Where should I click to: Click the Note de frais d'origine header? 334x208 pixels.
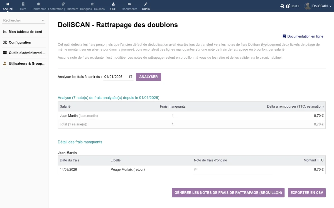(210, 160)
